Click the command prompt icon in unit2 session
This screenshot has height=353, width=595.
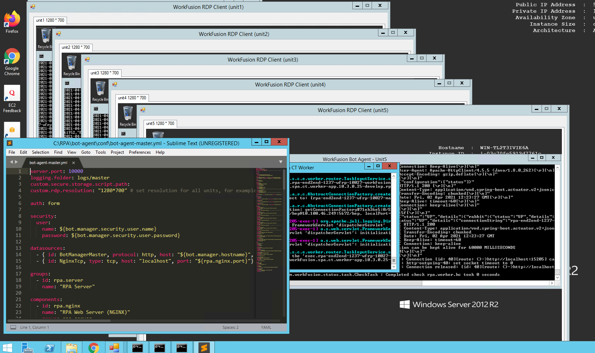[x=67, y=83]
